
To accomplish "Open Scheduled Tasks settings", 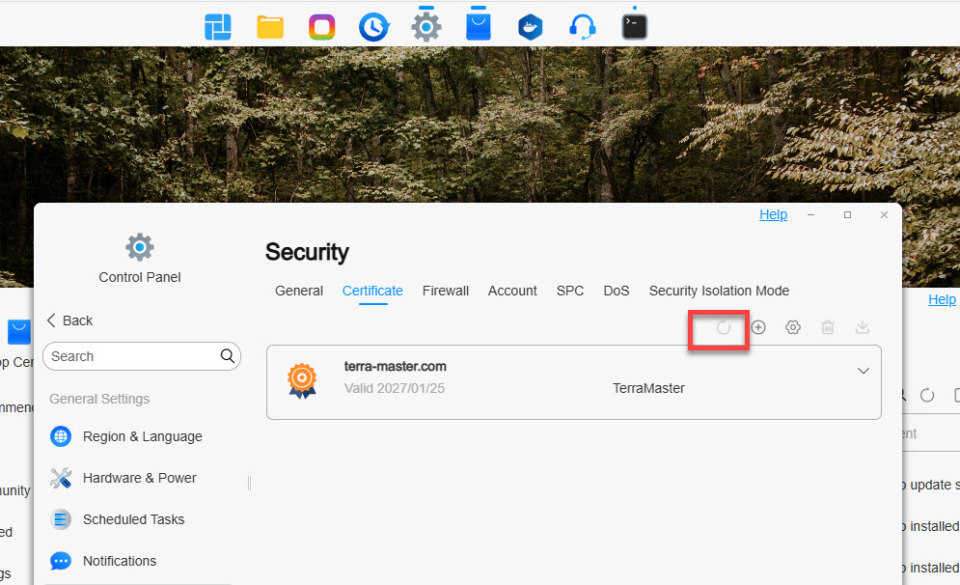I will tap(117, 519).
